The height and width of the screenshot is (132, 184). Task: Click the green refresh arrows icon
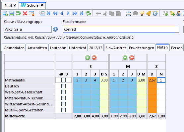point(88,13)
